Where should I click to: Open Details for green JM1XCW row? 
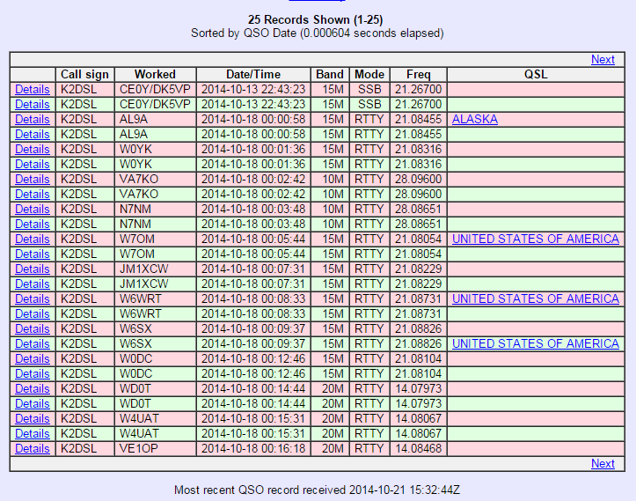click(33, 284)
